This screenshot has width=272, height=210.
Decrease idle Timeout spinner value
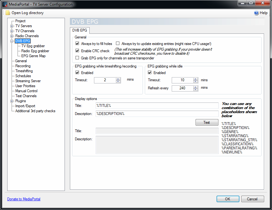coord(196,82)
